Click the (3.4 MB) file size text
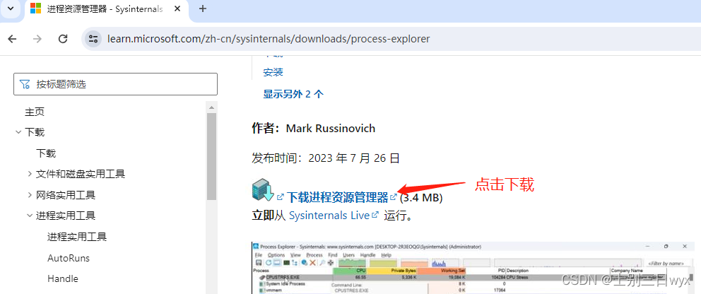This screenshot has height=294, width=701. (421, 197)
